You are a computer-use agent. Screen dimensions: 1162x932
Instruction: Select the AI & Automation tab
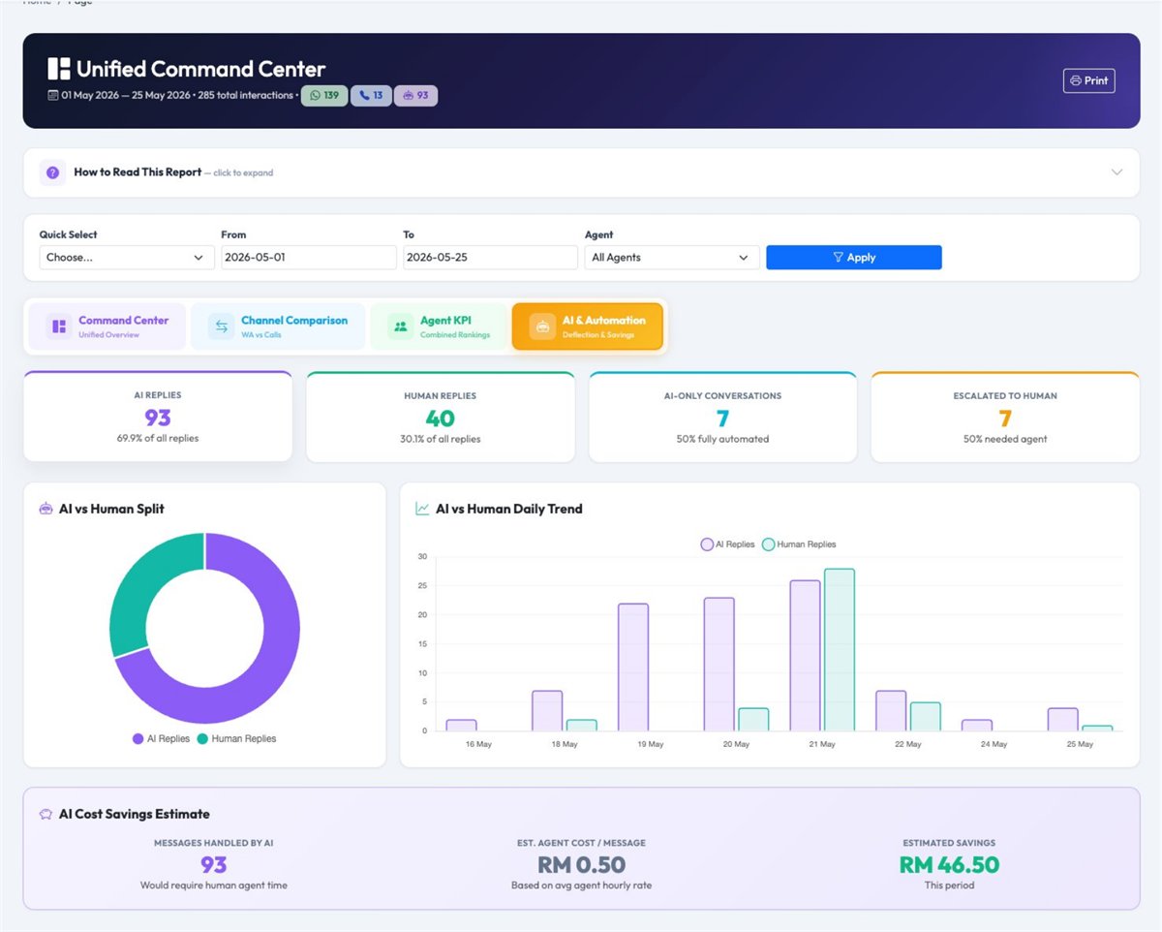click(x=588, y=326)
